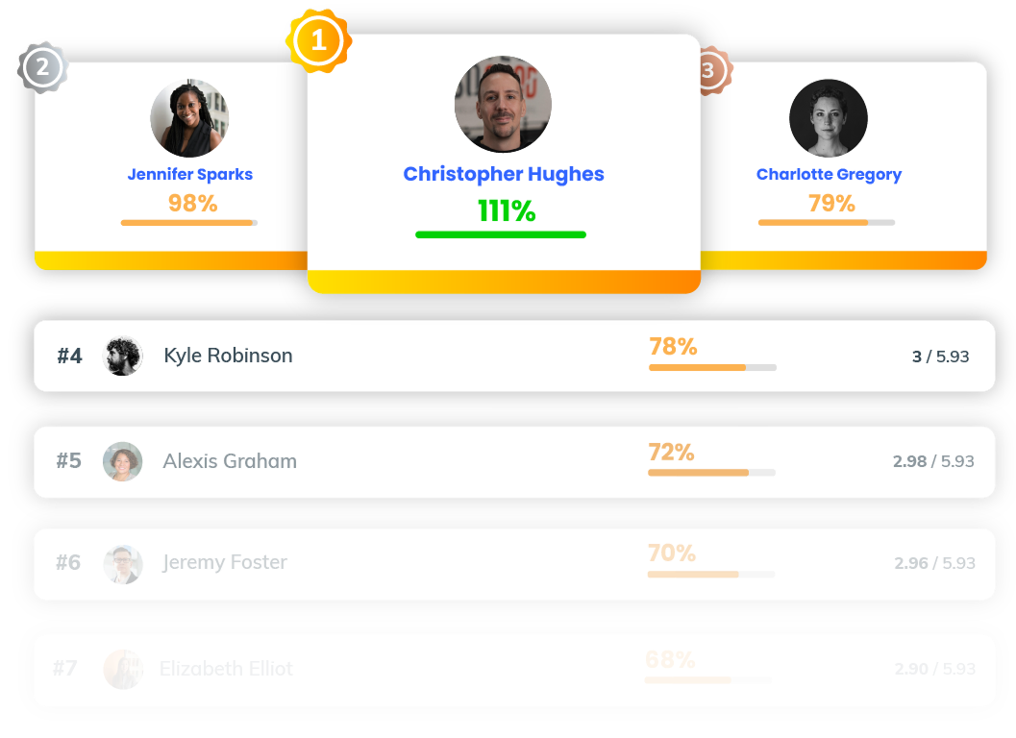
Task: Click Christopher Hughes' profile photo
Action: [503, 104]
